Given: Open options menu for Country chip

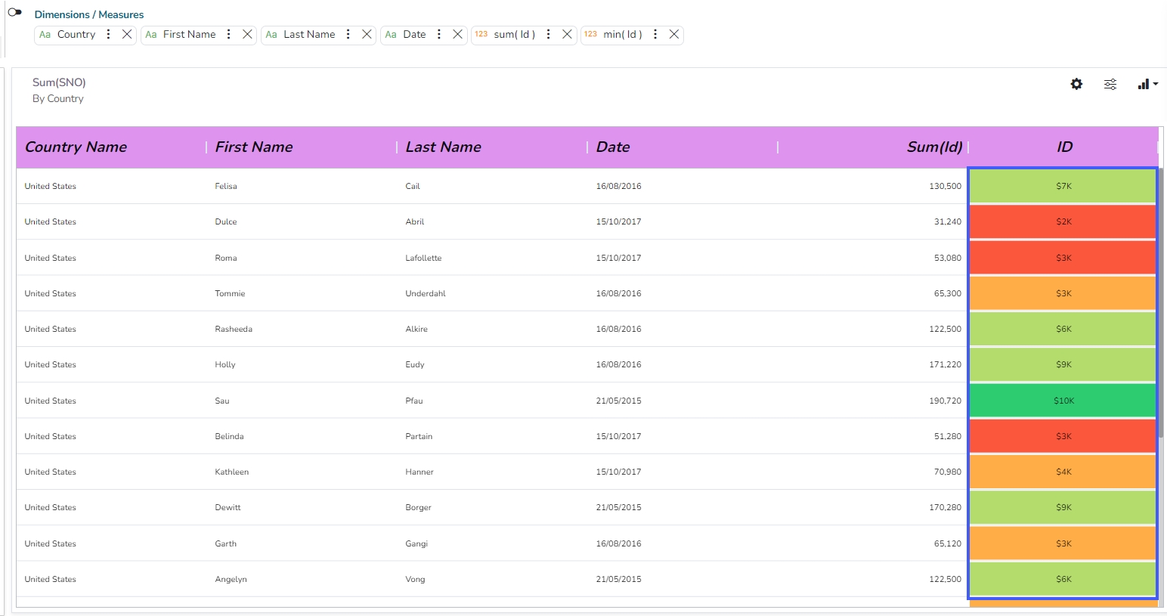Looking at the screenshot, I should click(108, 35).
